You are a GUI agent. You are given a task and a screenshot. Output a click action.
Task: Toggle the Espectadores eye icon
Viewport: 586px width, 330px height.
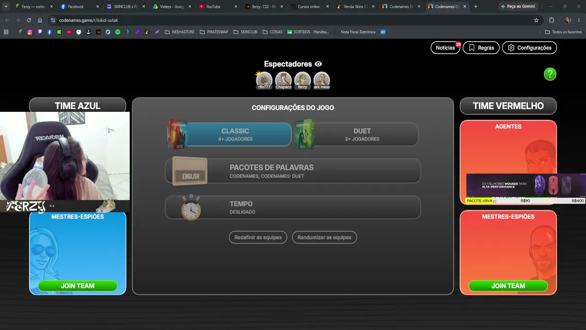tap(318, 64)
